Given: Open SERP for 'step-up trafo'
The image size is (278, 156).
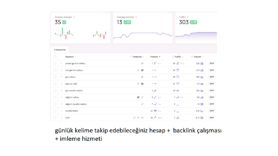Looking at the screenshot, I should [212, 84].
